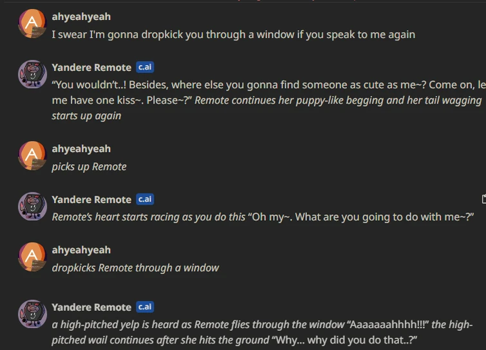Click the partially visible clipboard icon at right edge
This screenshot has width=486, height=350.
click(483, 198)
